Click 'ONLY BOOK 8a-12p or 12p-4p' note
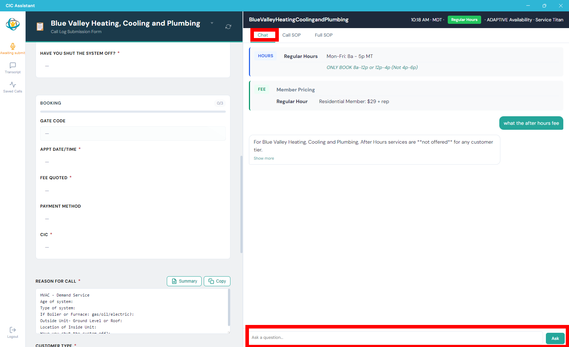 click(372, 68)
